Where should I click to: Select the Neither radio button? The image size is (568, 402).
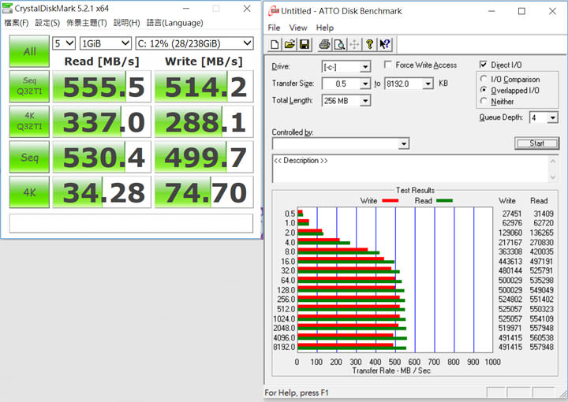484,101
